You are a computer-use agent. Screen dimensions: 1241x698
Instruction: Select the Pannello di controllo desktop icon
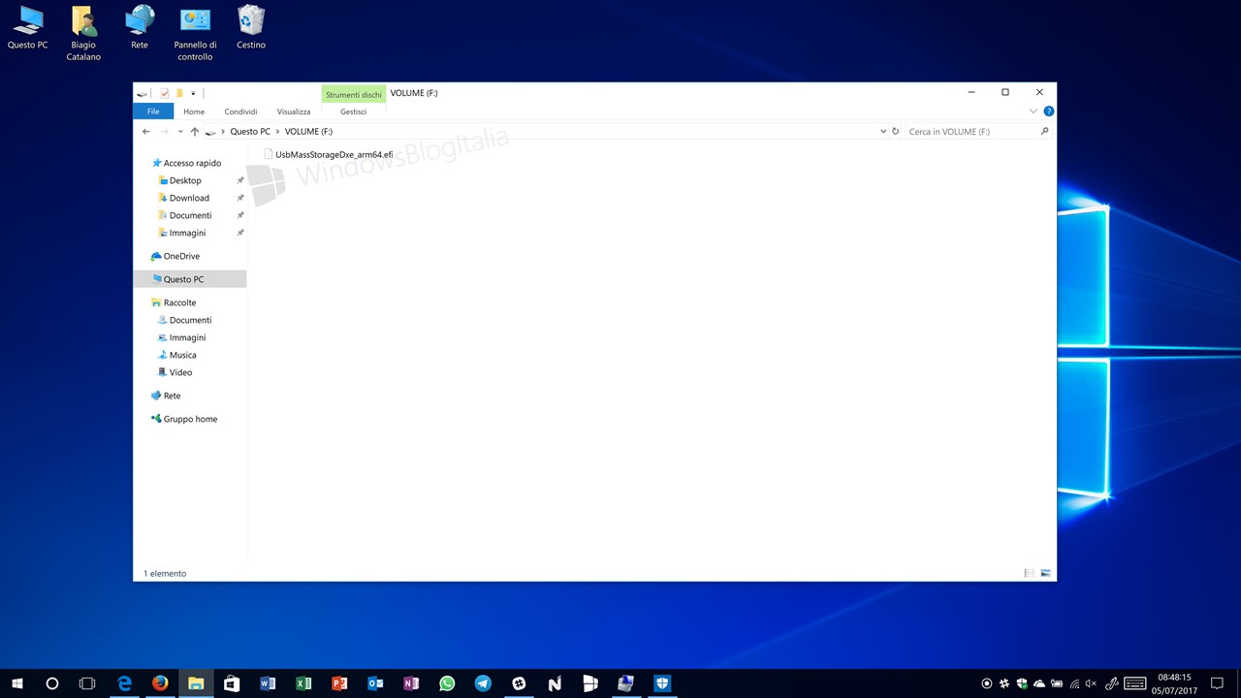pos(195,33)
